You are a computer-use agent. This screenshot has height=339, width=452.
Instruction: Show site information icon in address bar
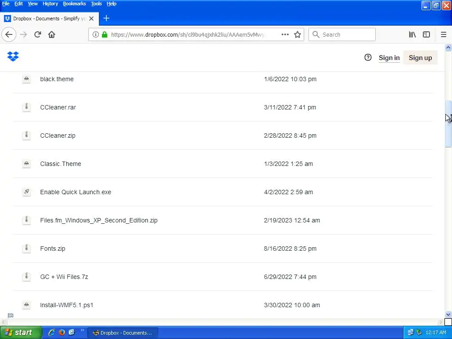(x=95, y=34)
